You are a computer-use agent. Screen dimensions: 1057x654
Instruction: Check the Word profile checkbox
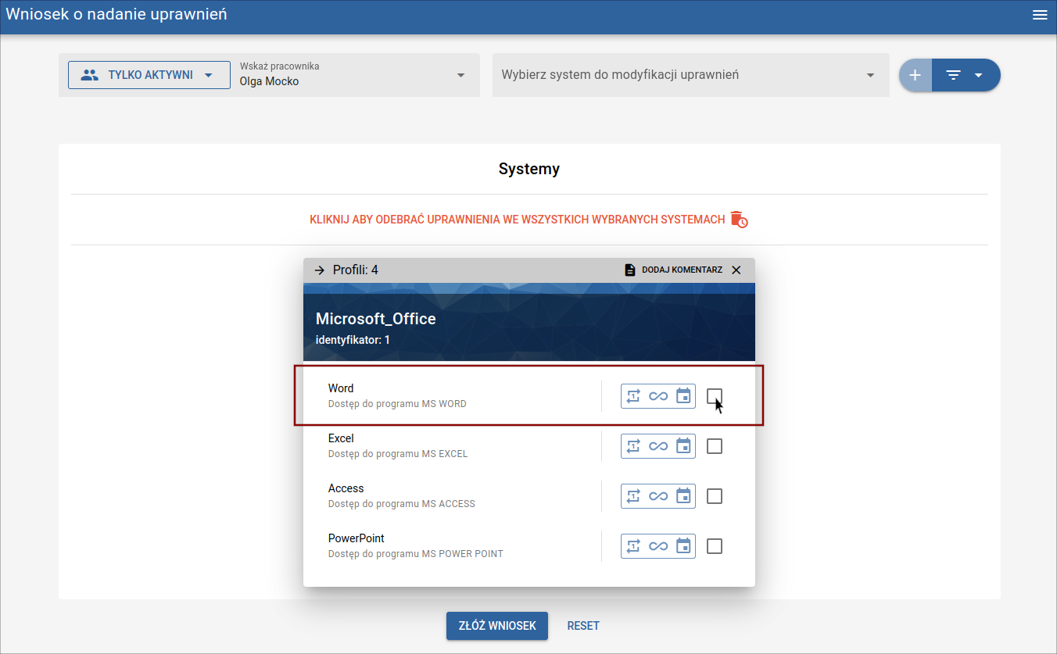[x=715, y=396]
